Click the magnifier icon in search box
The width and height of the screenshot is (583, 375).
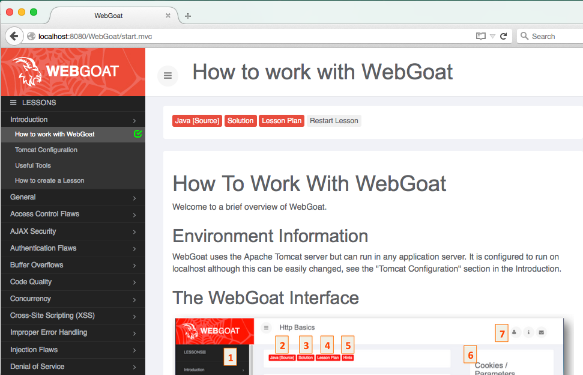[524, 35]
